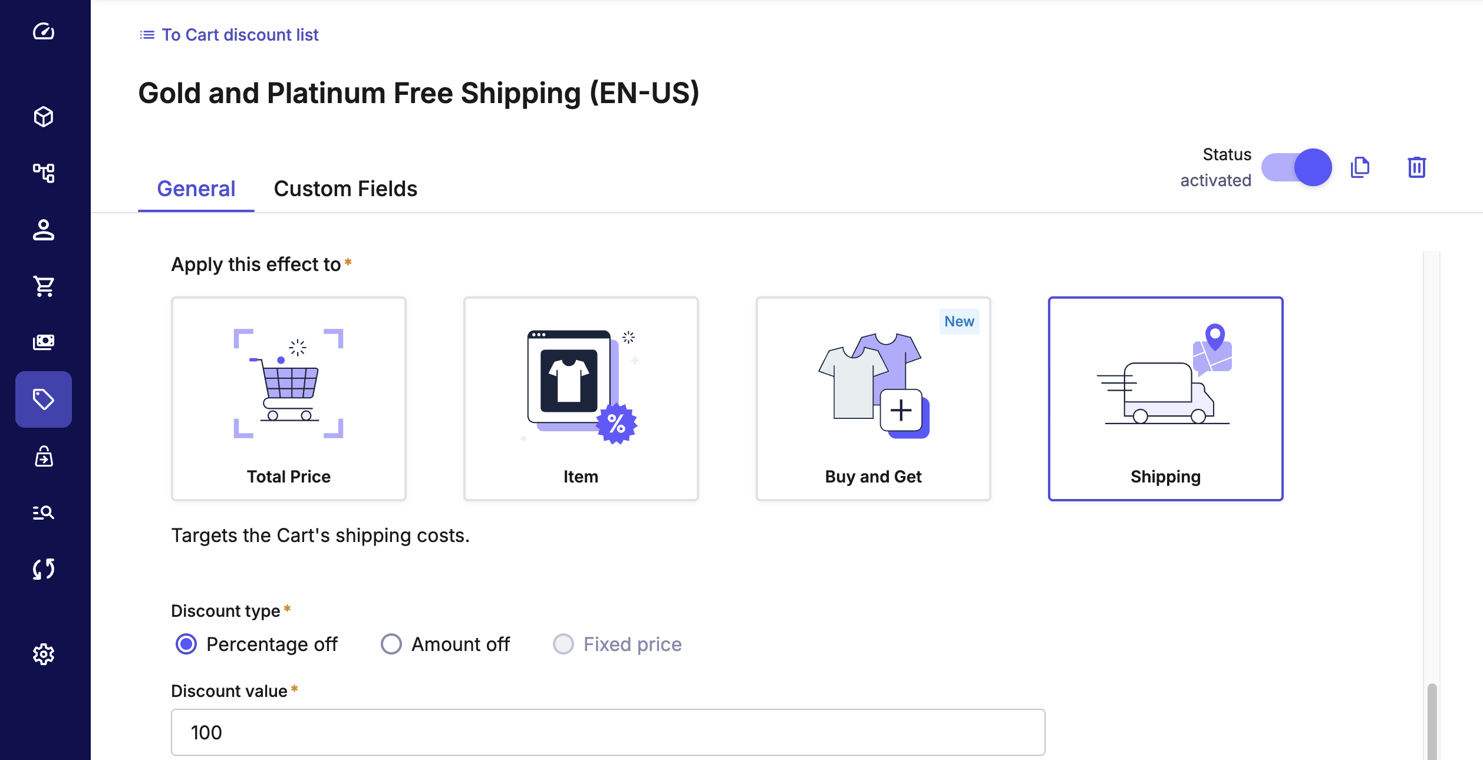
Task: Open the Discounts tag icon
Action: click(x=44, y=399)
